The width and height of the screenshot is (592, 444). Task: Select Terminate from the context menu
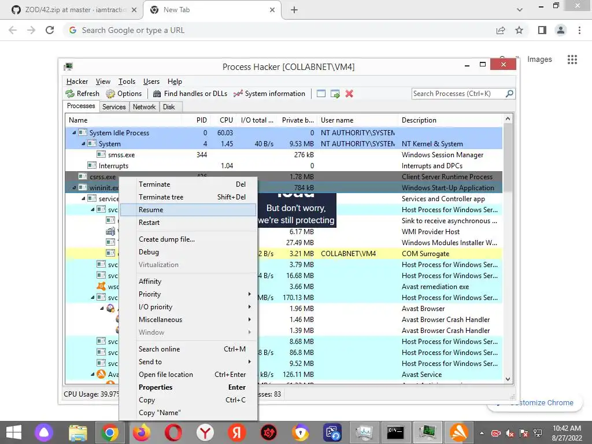[188, 184]
